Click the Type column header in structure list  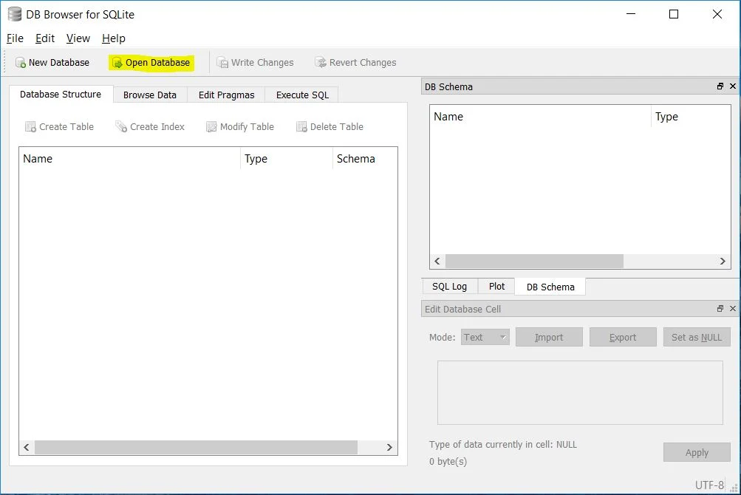[287, 159]
